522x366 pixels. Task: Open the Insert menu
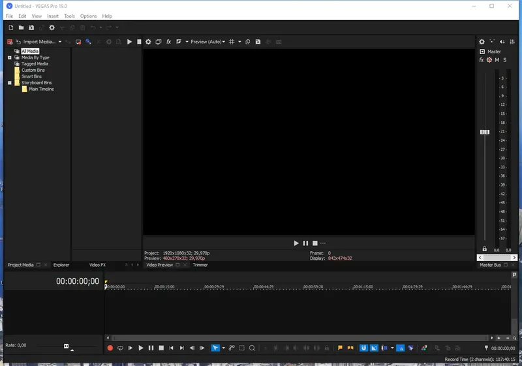click(x=53, y=16)
